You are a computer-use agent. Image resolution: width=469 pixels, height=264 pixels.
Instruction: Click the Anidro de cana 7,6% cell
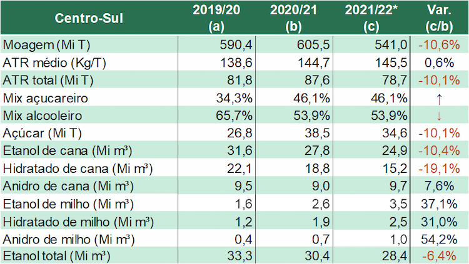click(x=439, y=186)
